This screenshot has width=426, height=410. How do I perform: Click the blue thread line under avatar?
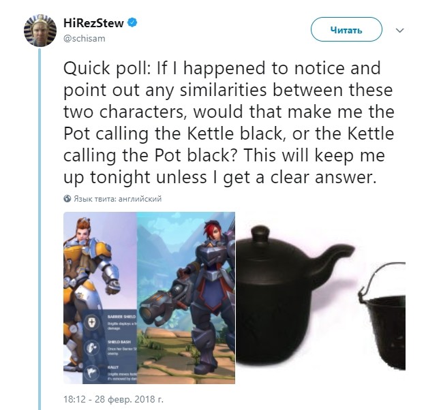(x=40, y=228)
